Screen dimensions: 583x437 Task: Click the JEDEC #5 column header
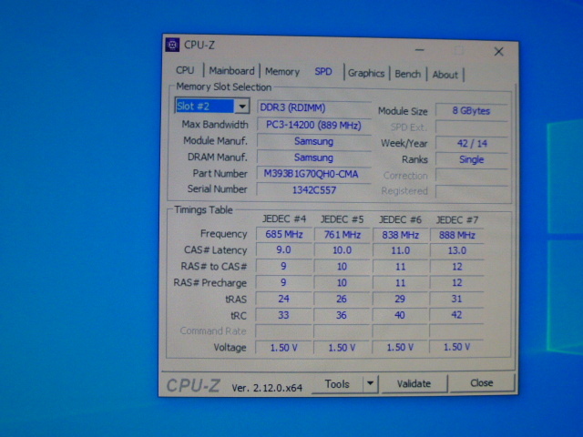coord(343,219)
